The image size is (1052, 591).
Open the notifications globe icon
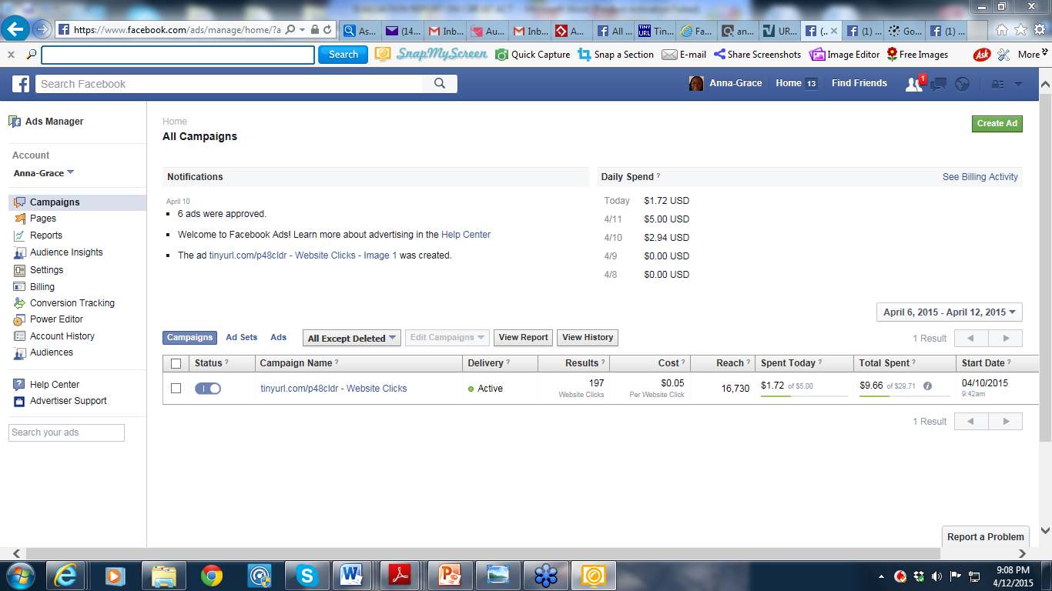point(962,84)
